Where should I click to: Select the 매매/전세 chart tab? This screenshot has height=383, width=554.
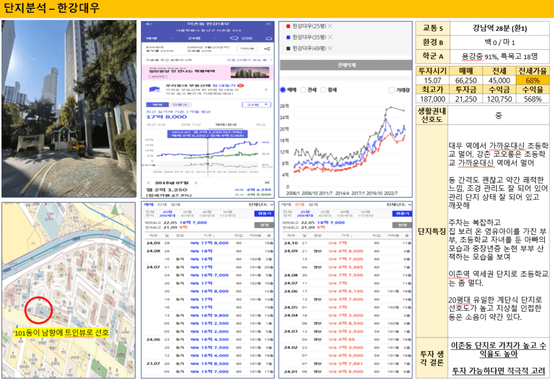(226, 125)
